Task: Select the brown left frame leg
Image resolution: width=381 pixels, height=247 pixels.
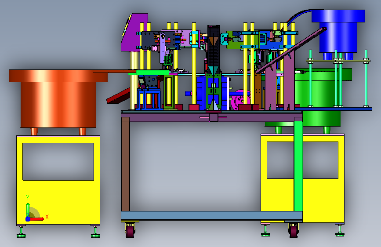Action: (x=125, y=164)
